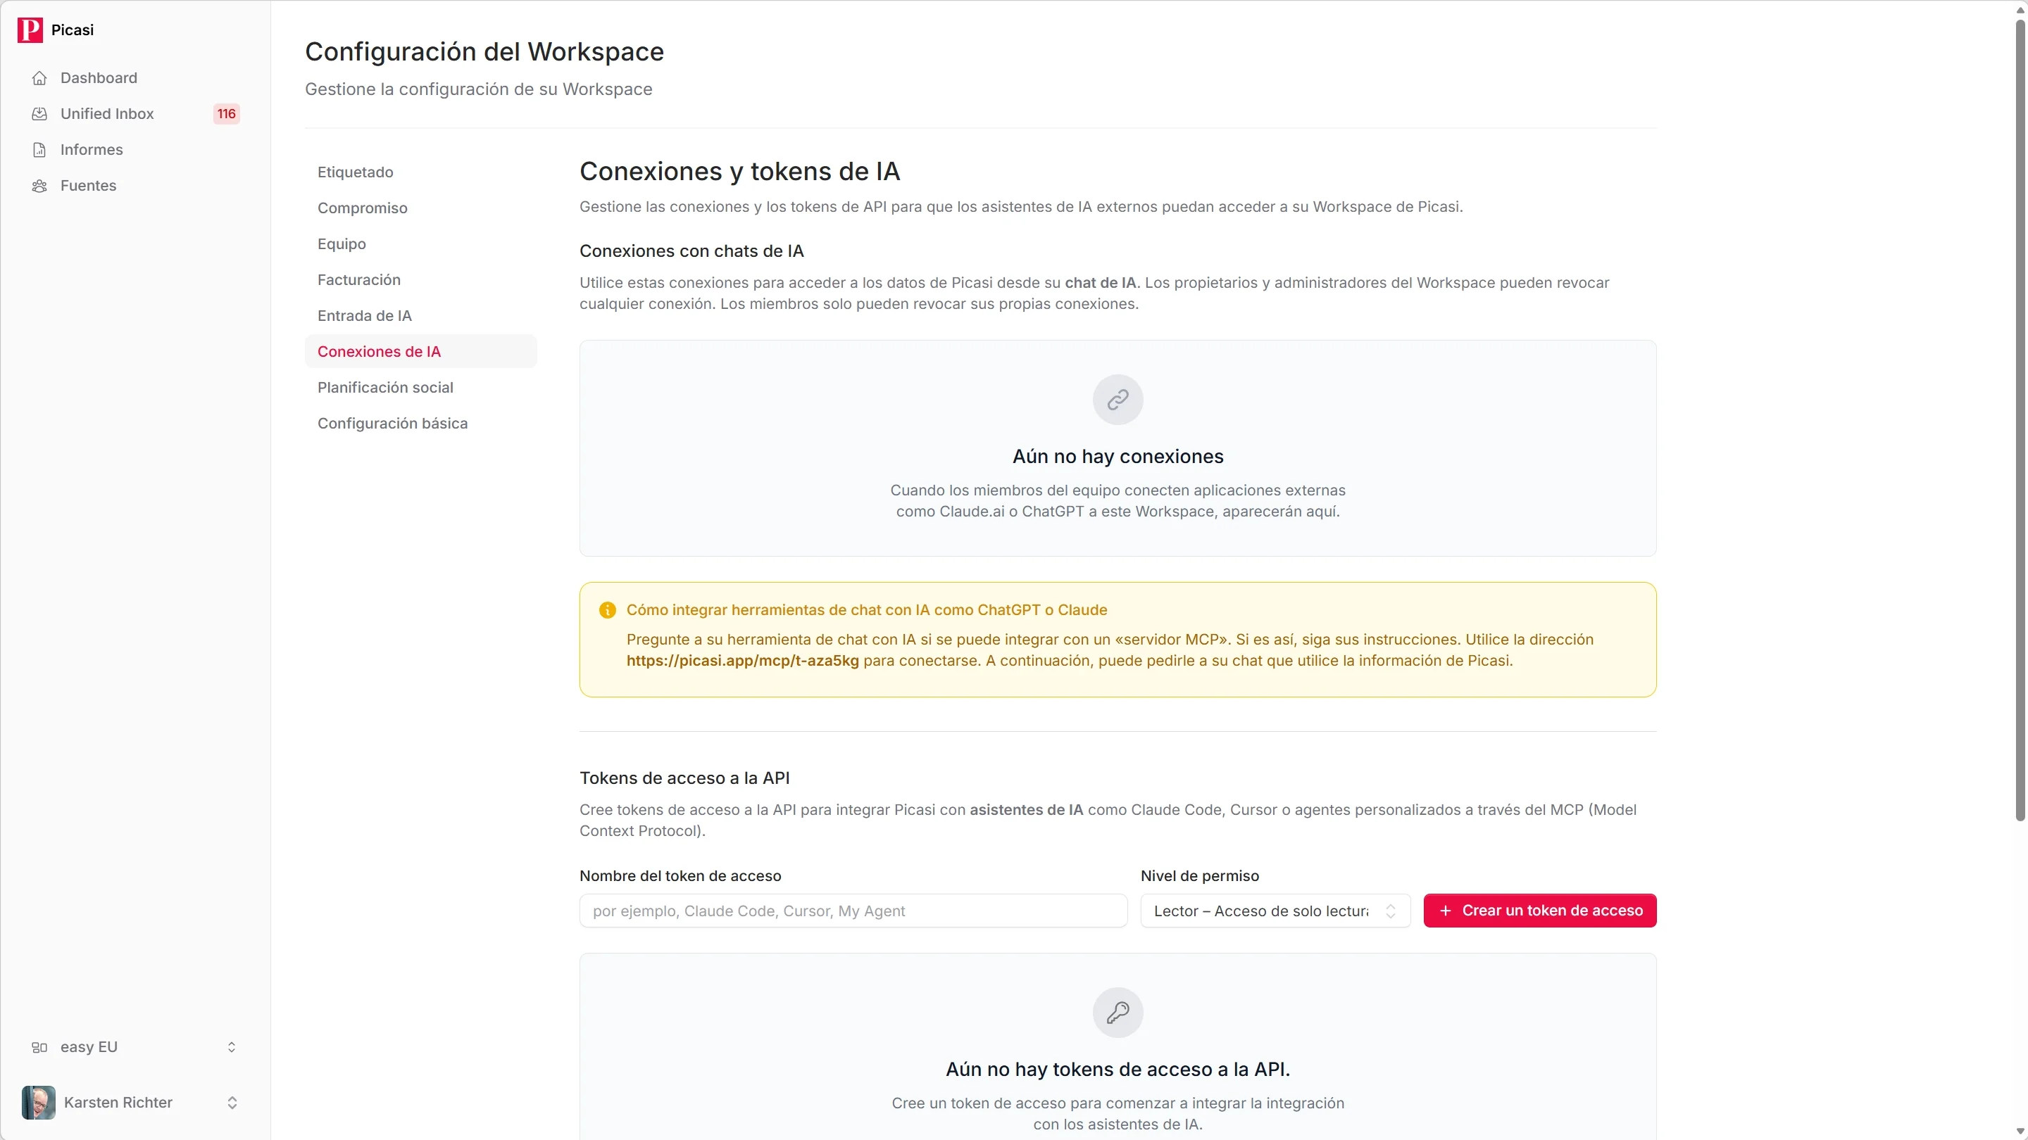Image resolution: width=2028 pixels, height=1140 pixels.
Task: Click the Informes document icon
Action: coord(39,149)
